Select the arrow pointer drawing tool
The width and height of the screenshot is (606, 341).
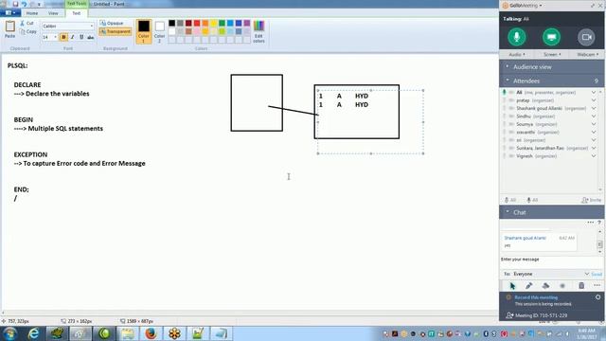(x=512, y=286)
